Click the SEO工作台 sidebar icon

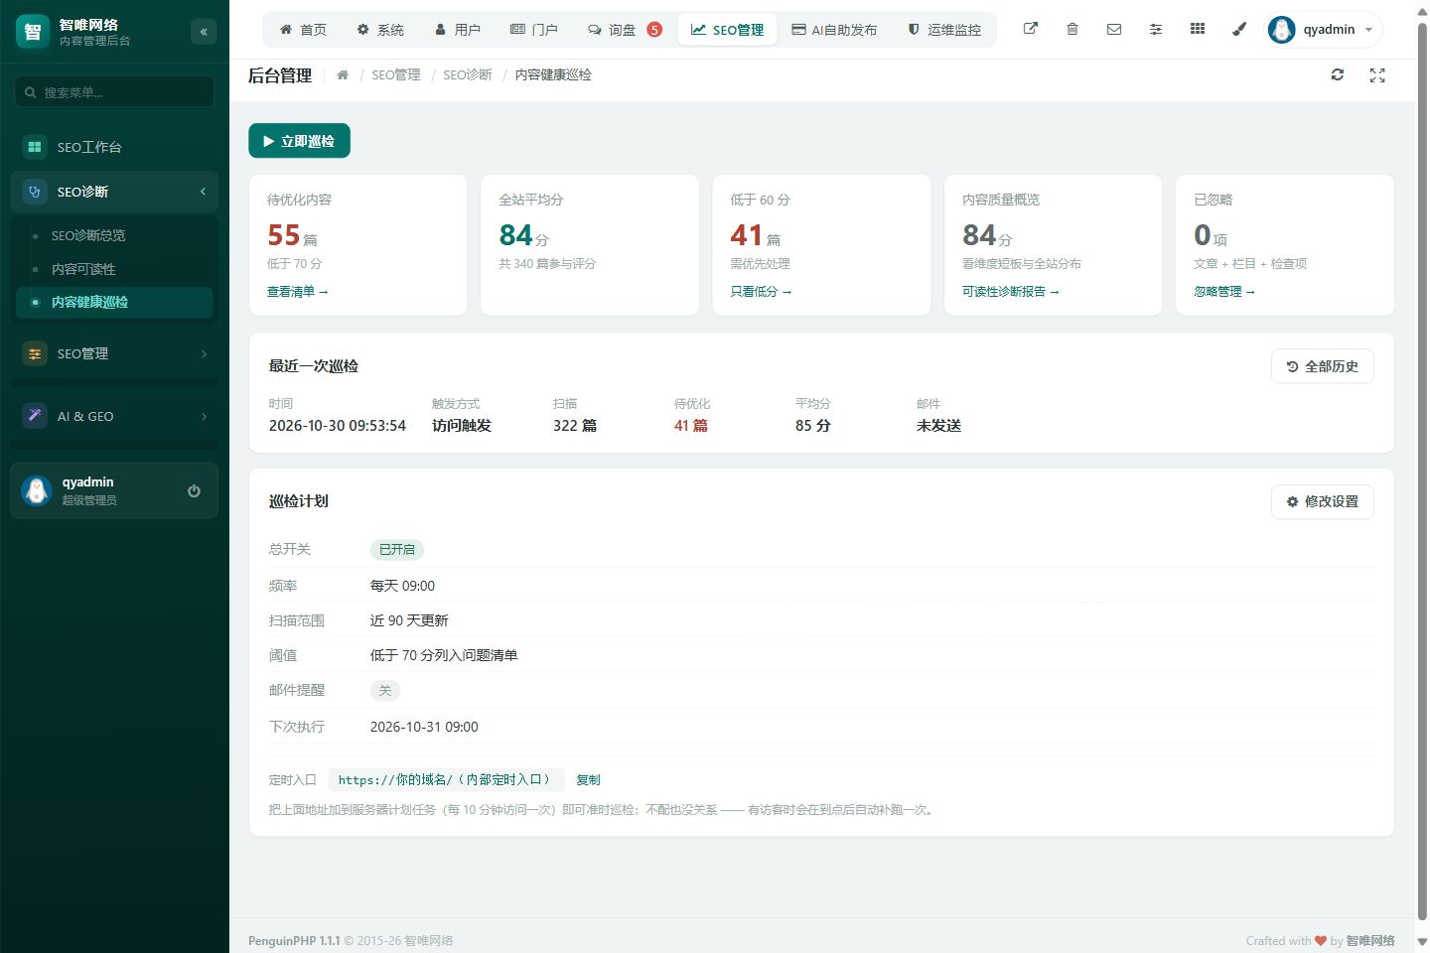point(35,147)
